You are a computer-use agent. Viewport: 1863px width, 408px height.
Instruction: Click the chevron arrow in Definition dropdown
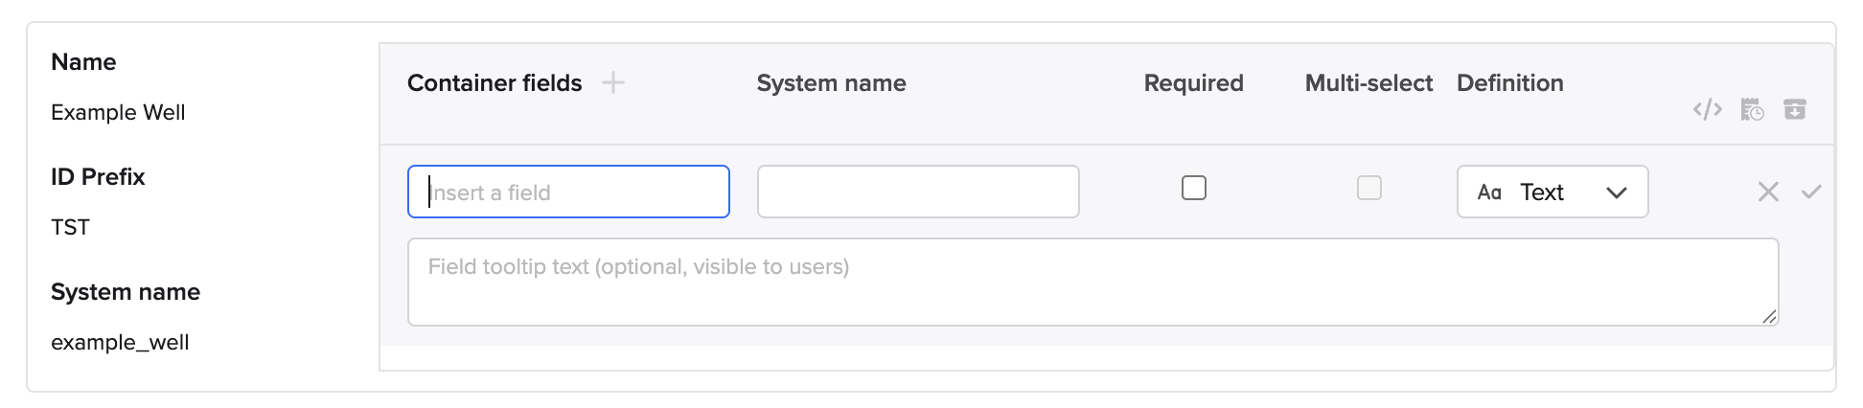coord(1617,193)
